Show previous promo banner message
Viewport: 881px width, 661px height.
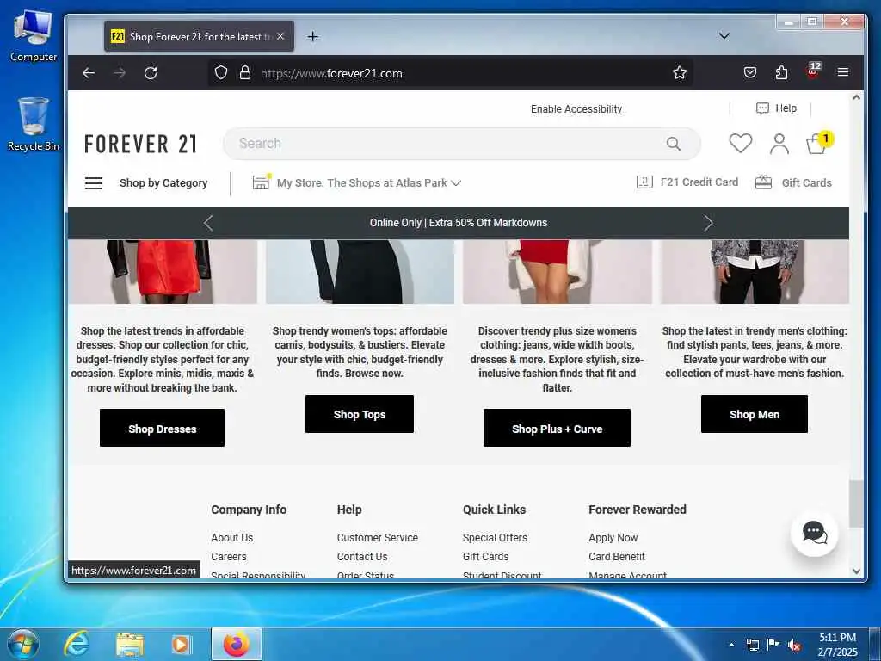[208, 223]
